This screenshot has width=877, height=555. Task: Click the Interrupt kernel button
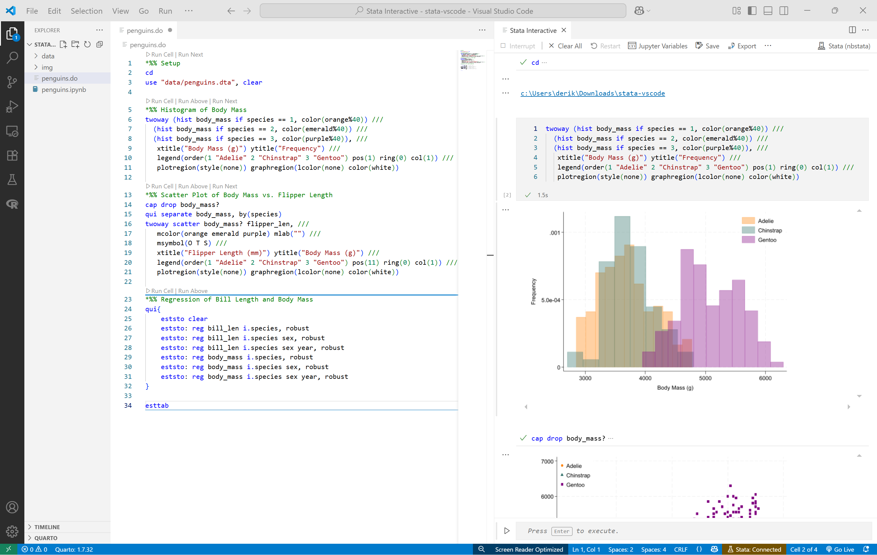tap(518, 46)
